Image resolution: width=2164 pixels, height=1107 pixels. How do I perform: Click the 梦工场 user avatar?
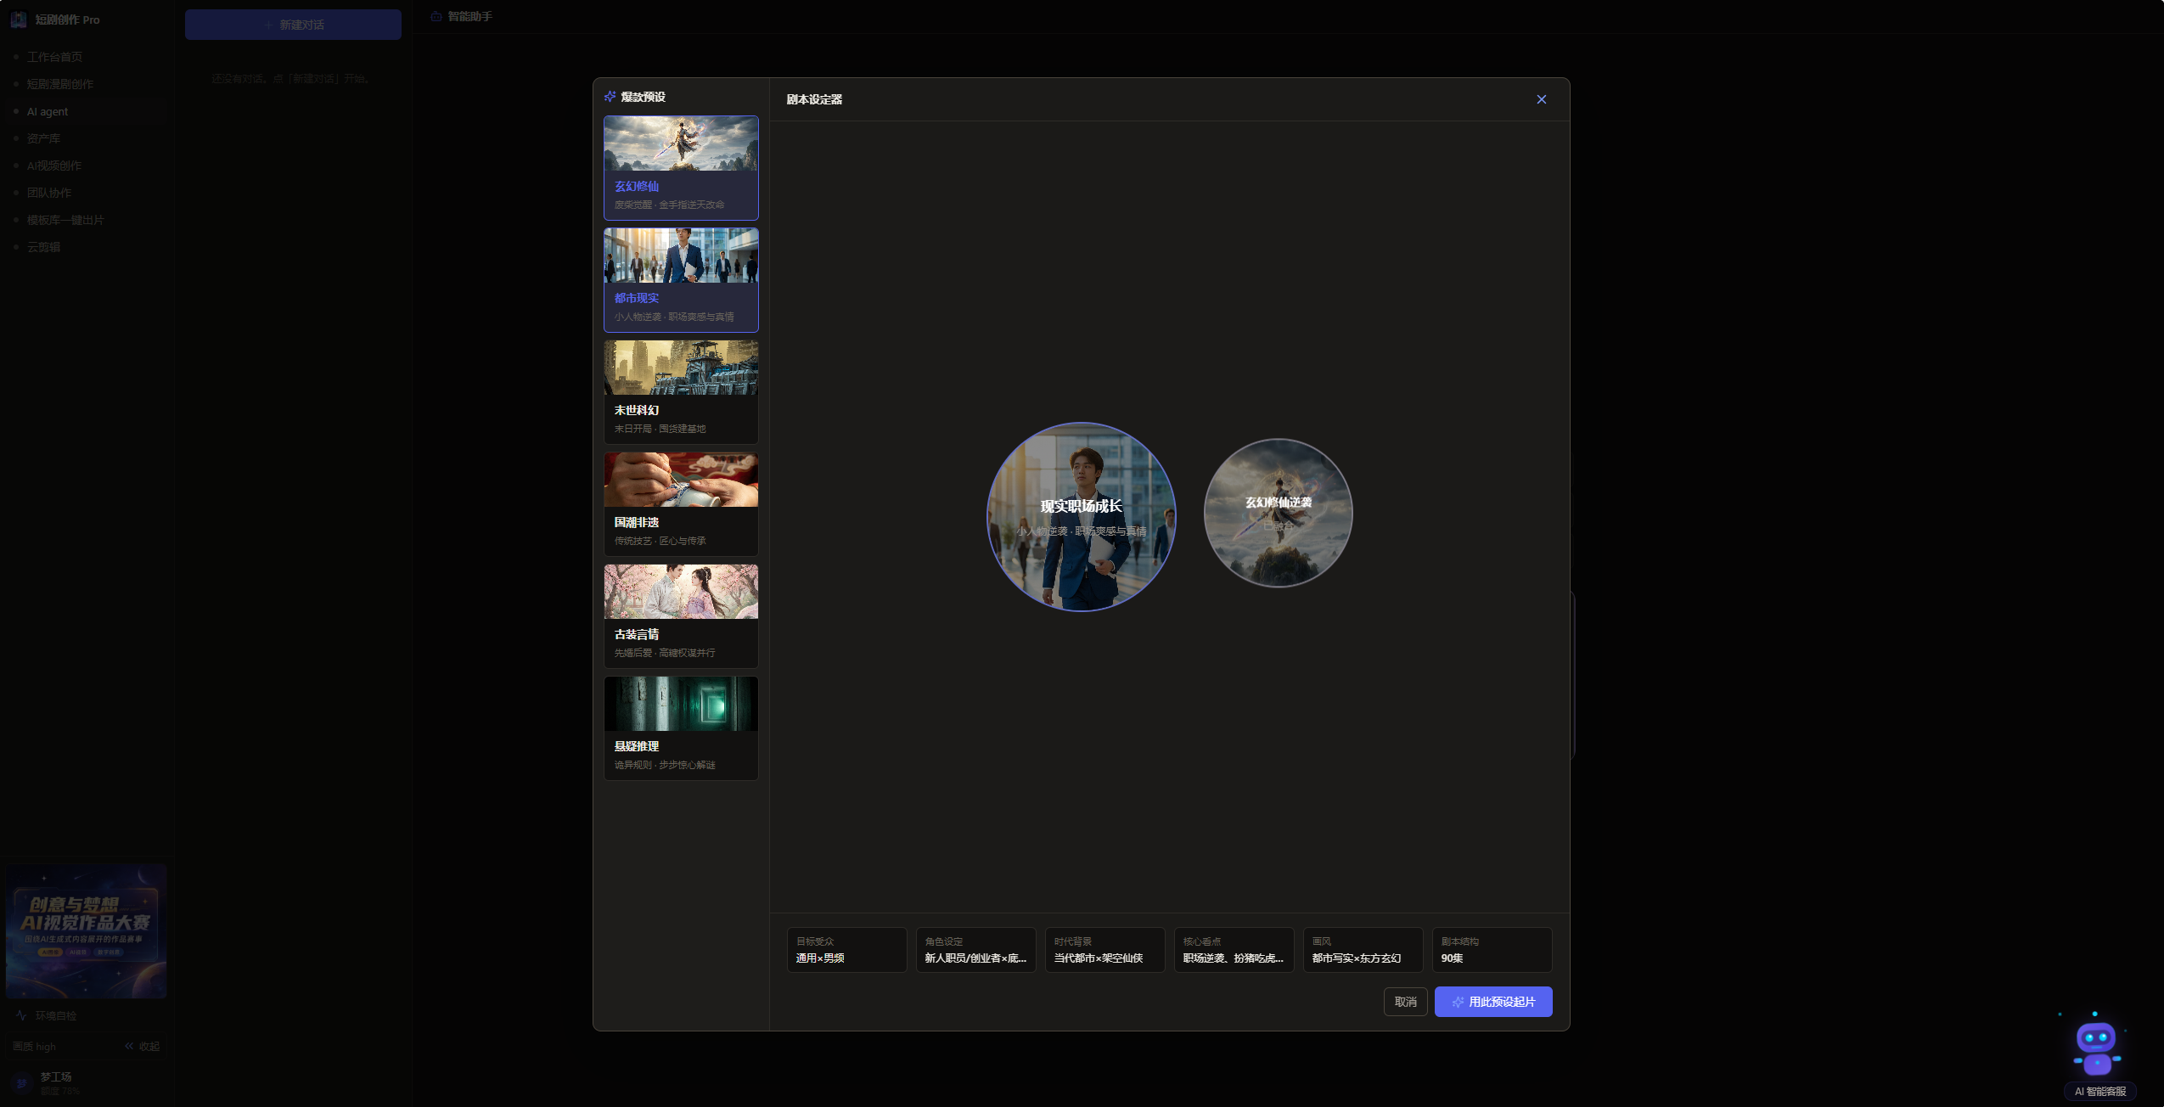pyautogui.click(x=21, y=1083)
